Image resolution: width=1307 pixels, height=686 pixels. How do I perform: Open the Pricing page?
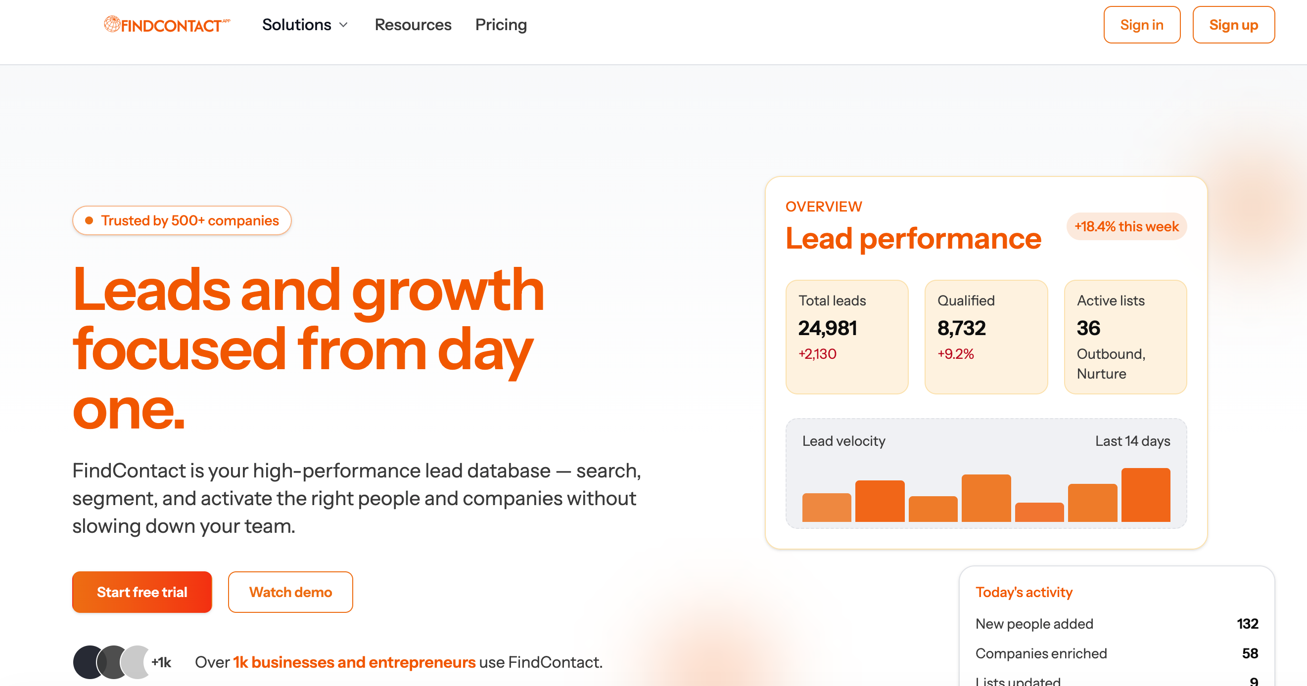click(501, 24)
